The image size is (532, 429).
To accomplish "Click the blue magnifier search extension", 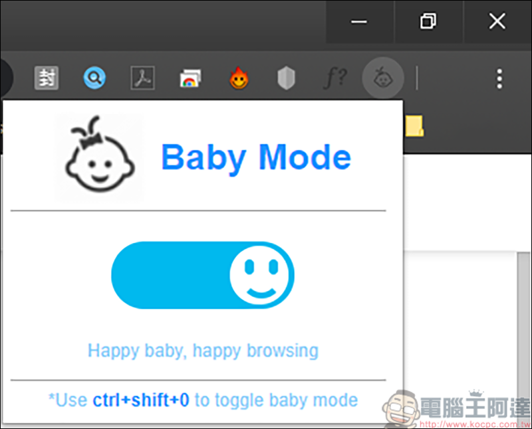I will point(94,78).
